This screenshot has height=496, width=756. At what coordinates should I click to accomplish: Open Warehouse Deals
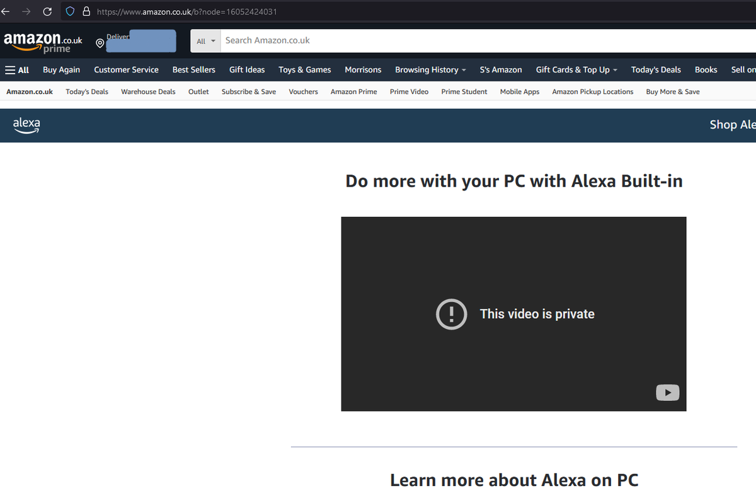point(148,92)
